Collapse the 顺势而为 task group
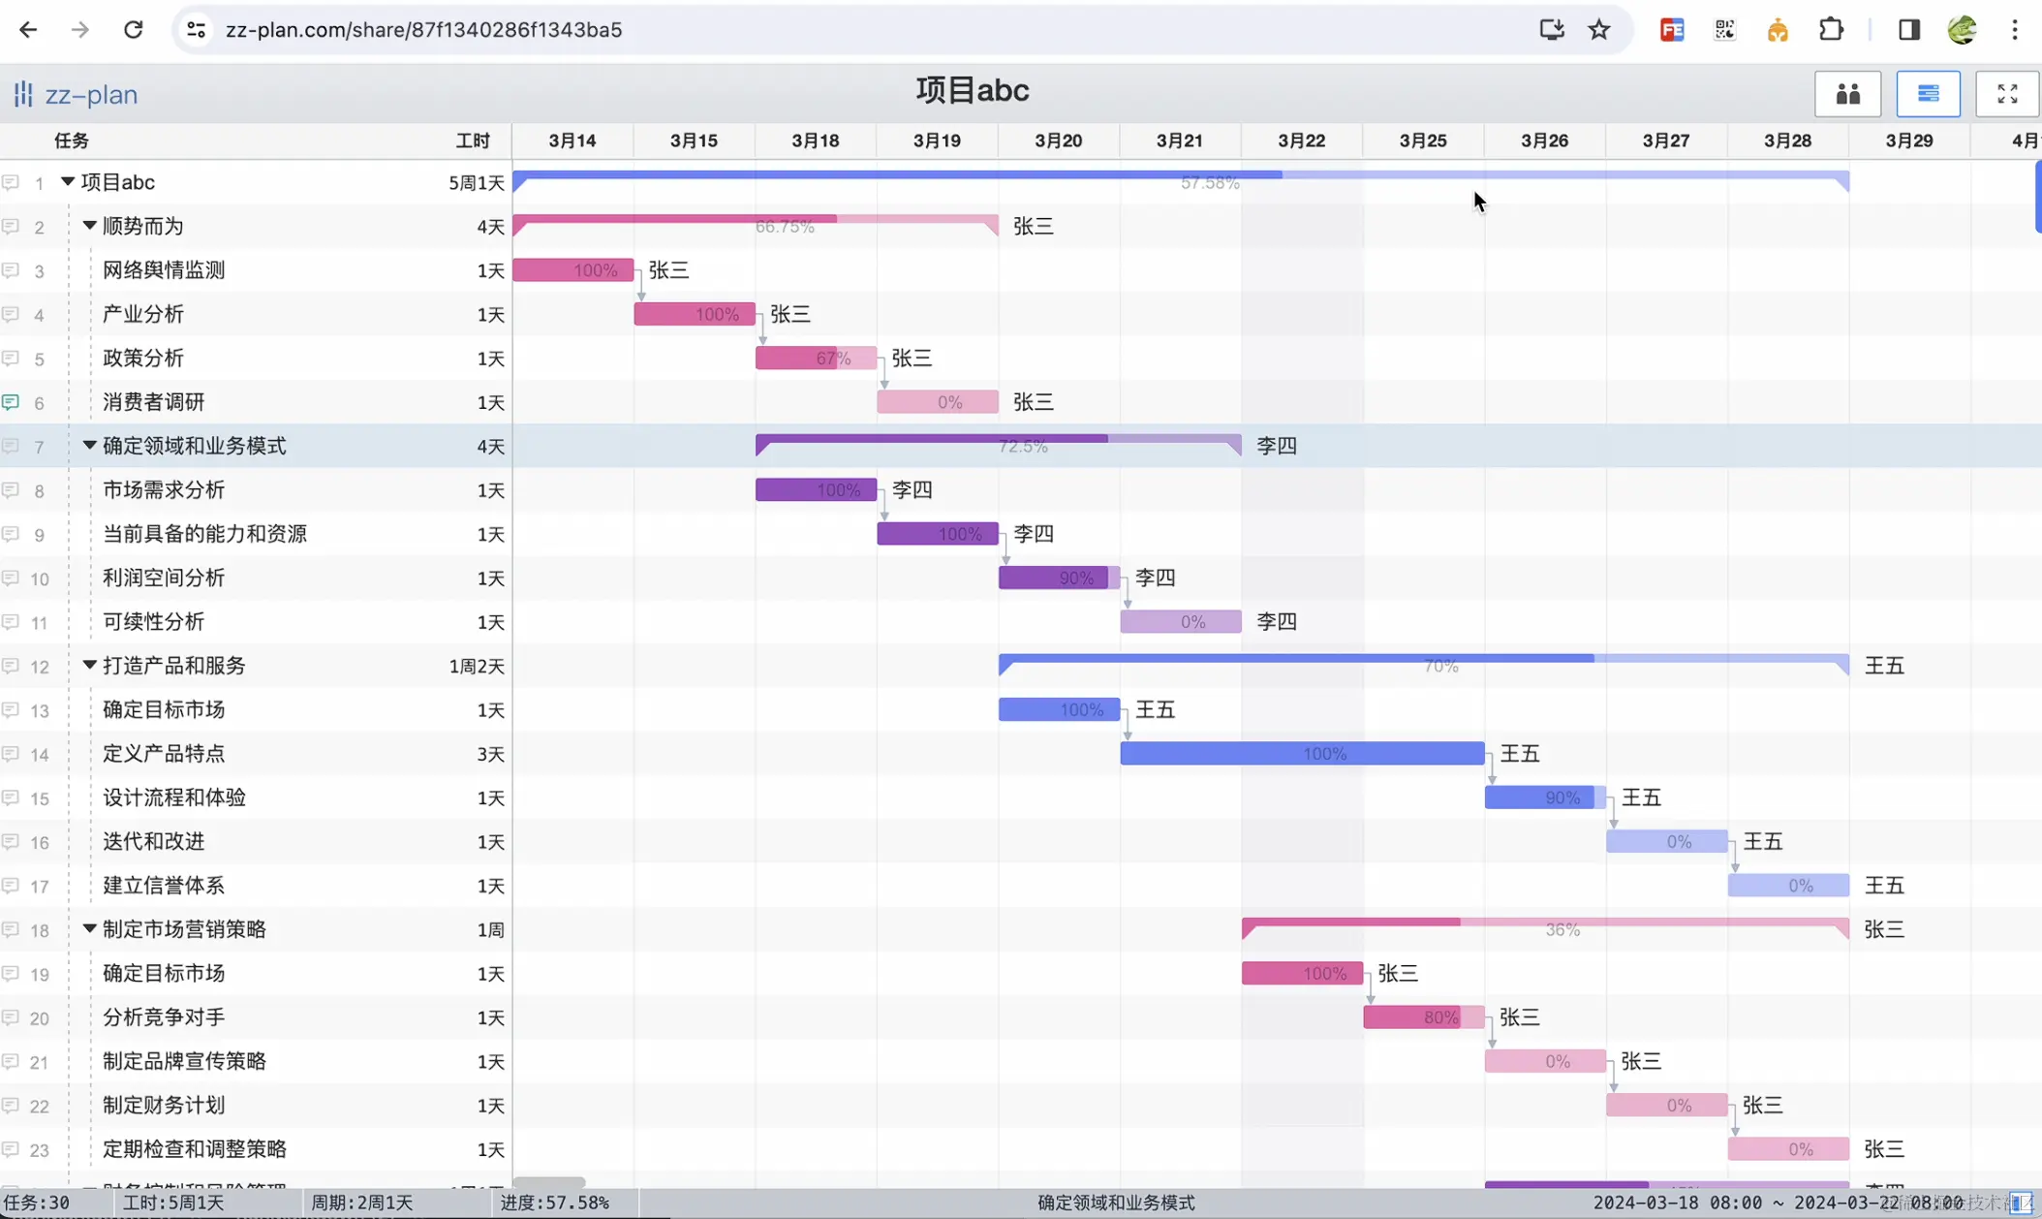The width and height of the screenshot is (2042, 1219). [89, 226]
